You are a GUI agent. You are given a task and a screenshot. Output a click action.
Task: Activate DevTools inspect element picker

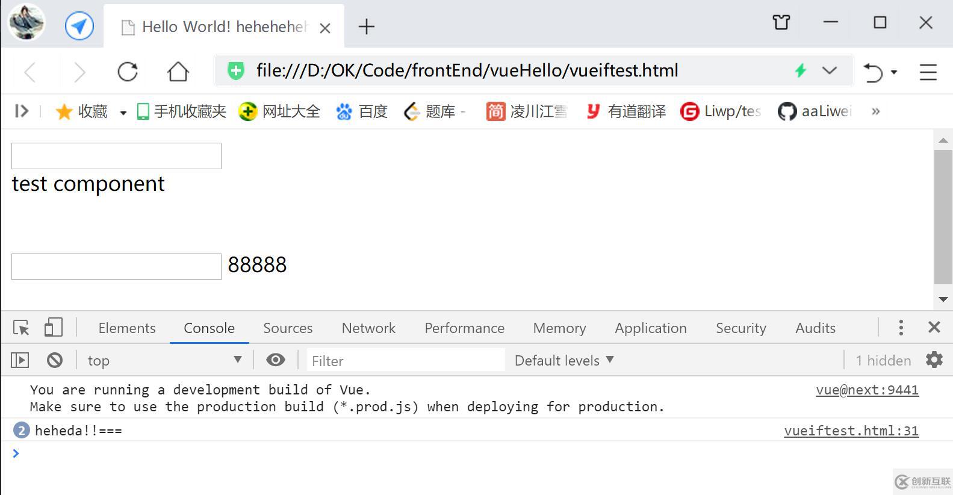click(21, 328)
